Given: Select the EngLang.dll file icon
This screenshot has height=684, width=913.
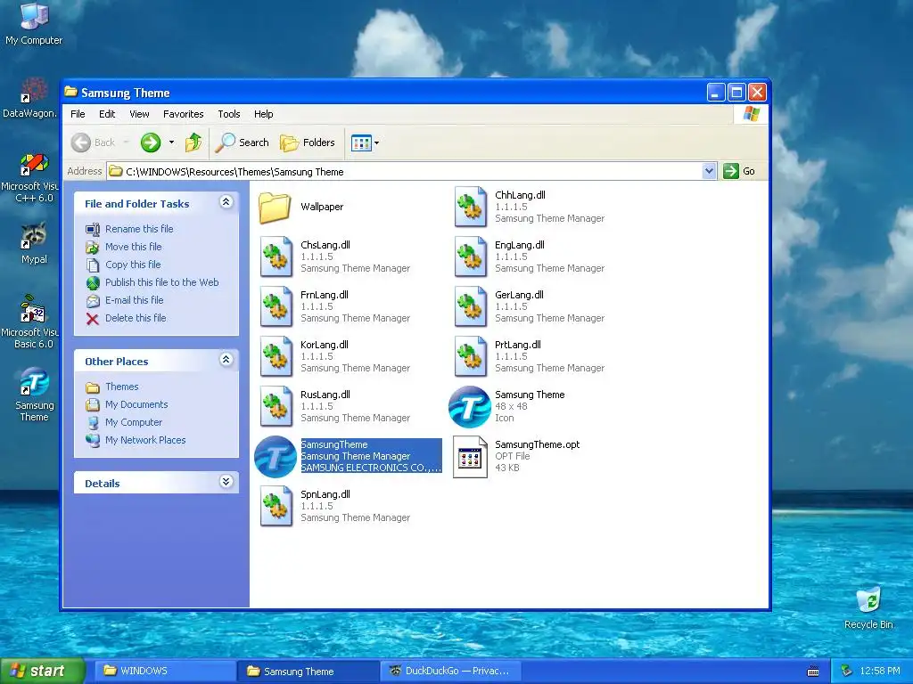Looking at the screenshot, I should pos(471,256).
